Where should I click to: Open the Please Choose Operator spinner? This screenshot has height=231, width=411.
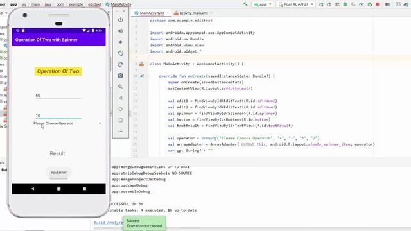[x=67, y=123]
